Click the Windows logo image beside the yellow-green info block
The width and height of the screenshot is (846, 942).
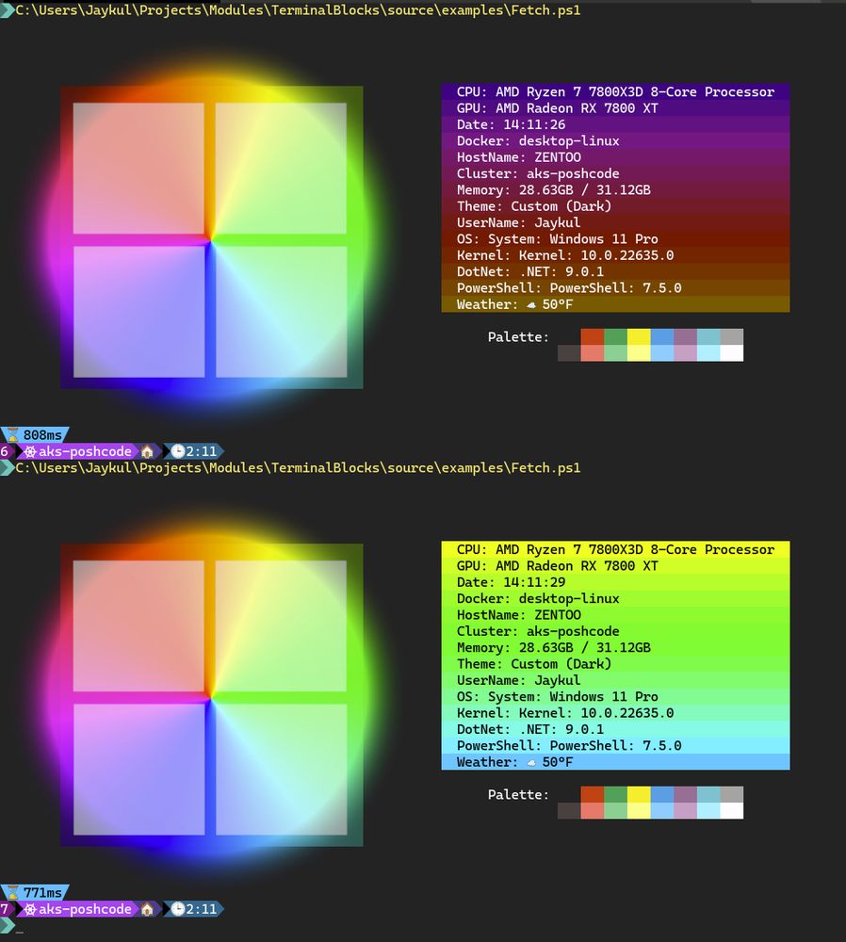(x=211, y=695)
